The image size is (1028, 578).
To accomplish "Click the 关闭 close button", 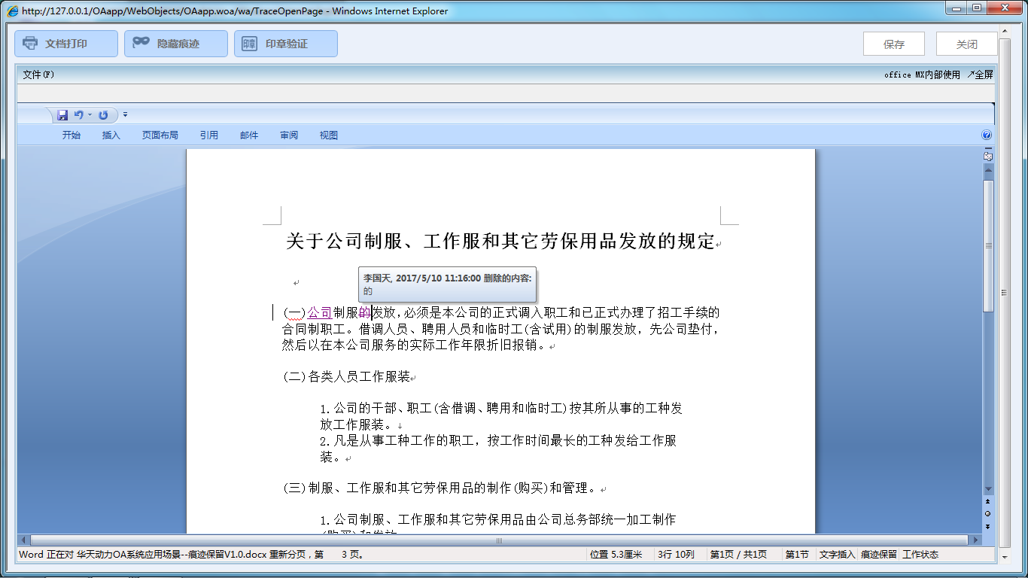I will click(966, 43).
